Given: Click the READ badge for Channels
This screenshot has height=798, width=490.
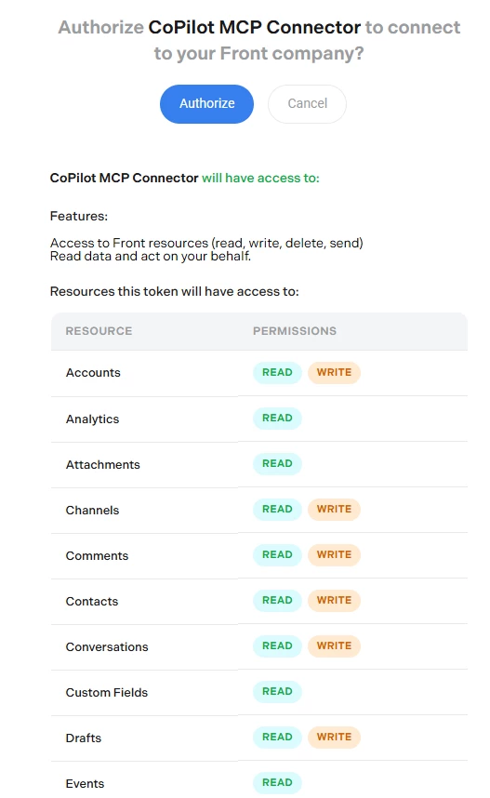Looking at the screenshot, I should (x=277, y=510).
